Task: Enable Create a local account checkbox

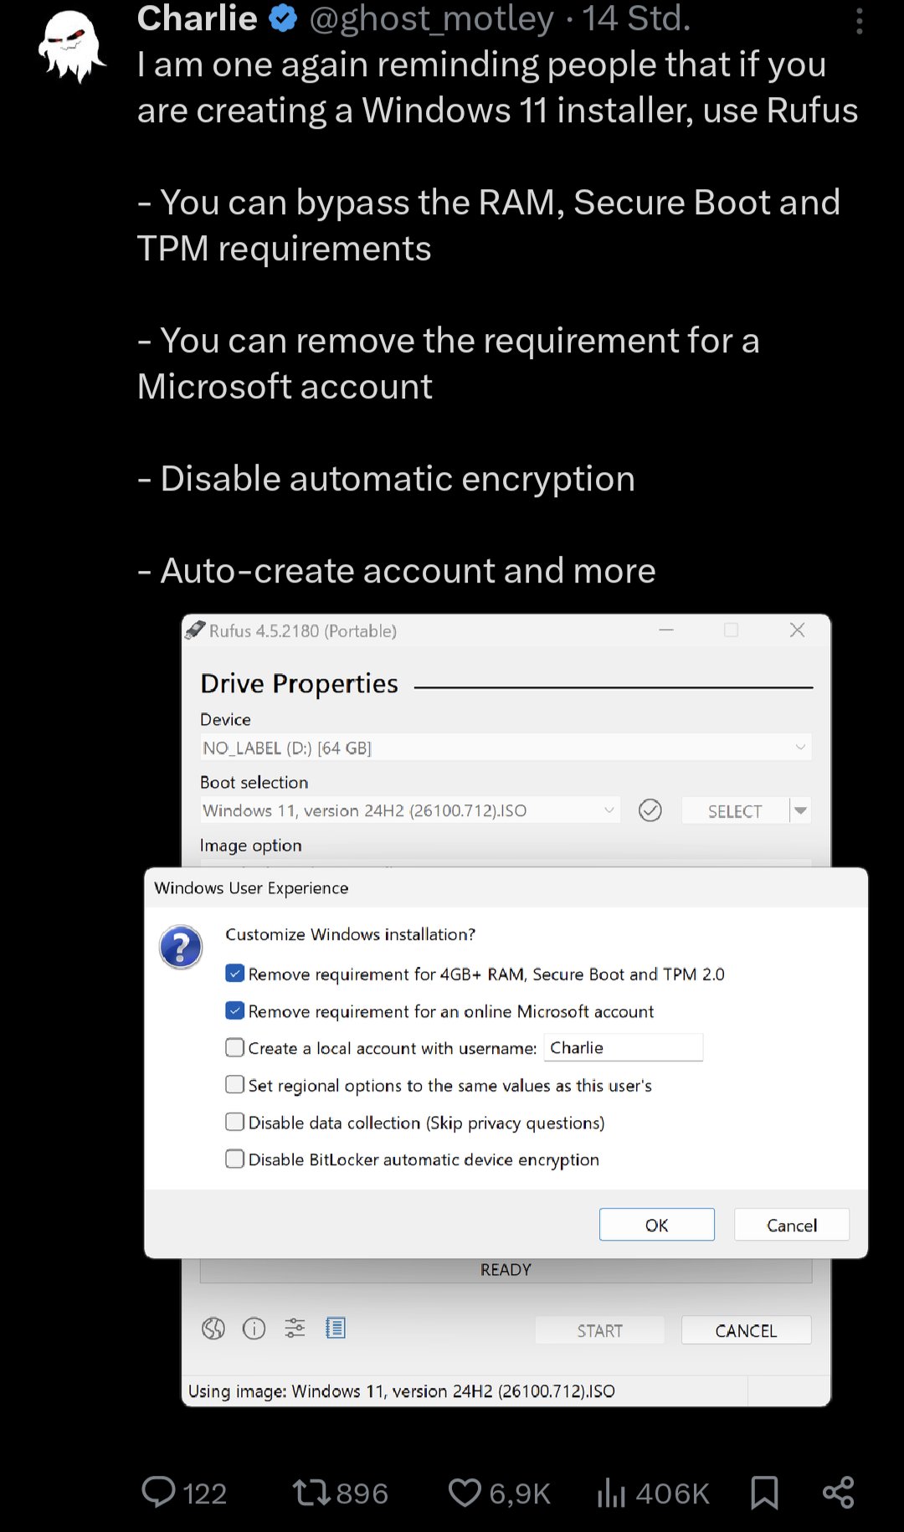Action: click(235, 1047)
